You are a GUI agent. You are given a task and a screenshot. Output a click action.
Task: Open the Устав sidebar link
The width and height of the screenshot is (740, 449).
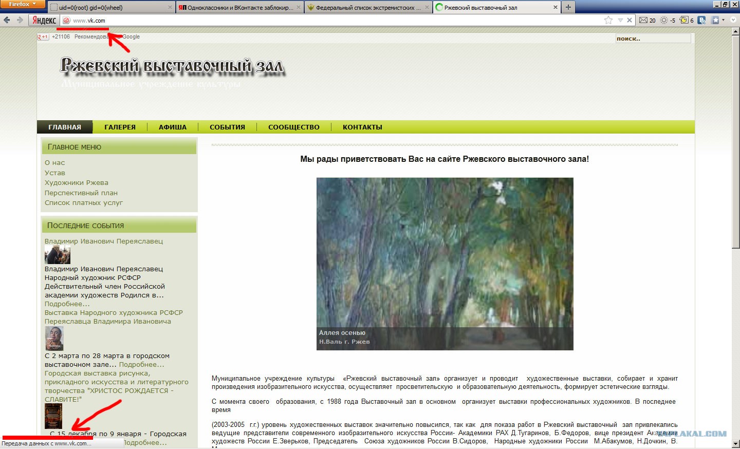pos(55,173)
